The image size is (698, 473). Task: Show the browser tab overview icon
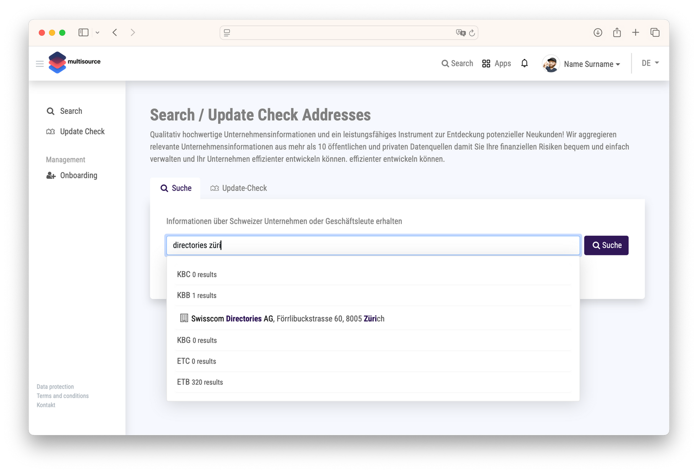click(x=655, y=32)
